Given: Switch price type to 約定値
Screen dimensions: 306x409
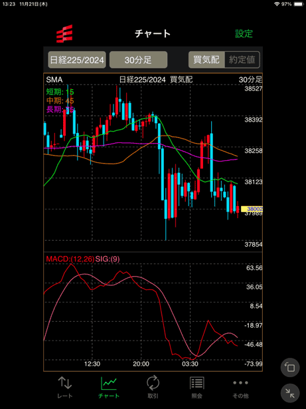Looking at the screenshot, I should coord(242,60).
